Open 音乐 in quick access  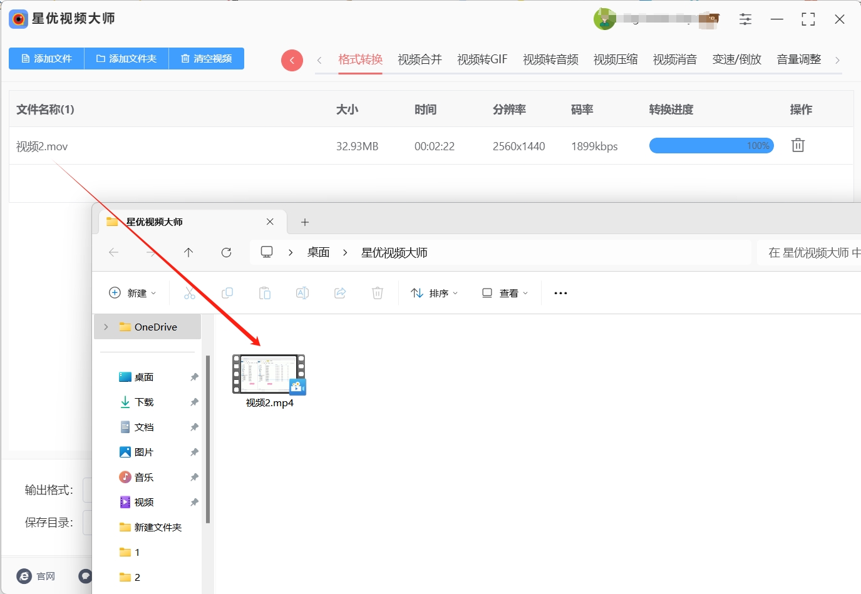click(144, 477)
